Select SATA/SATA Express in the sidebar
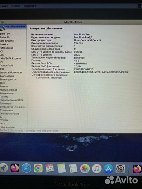 [x=11, y=58]
